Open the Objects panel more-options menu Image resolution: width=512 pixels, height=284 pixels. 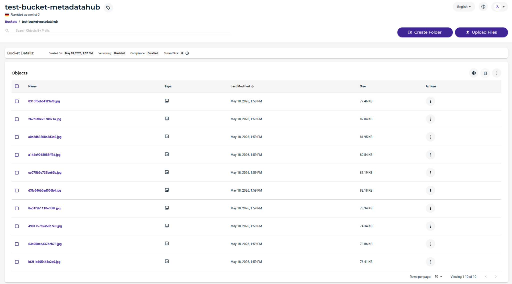[x=496, y=73]
